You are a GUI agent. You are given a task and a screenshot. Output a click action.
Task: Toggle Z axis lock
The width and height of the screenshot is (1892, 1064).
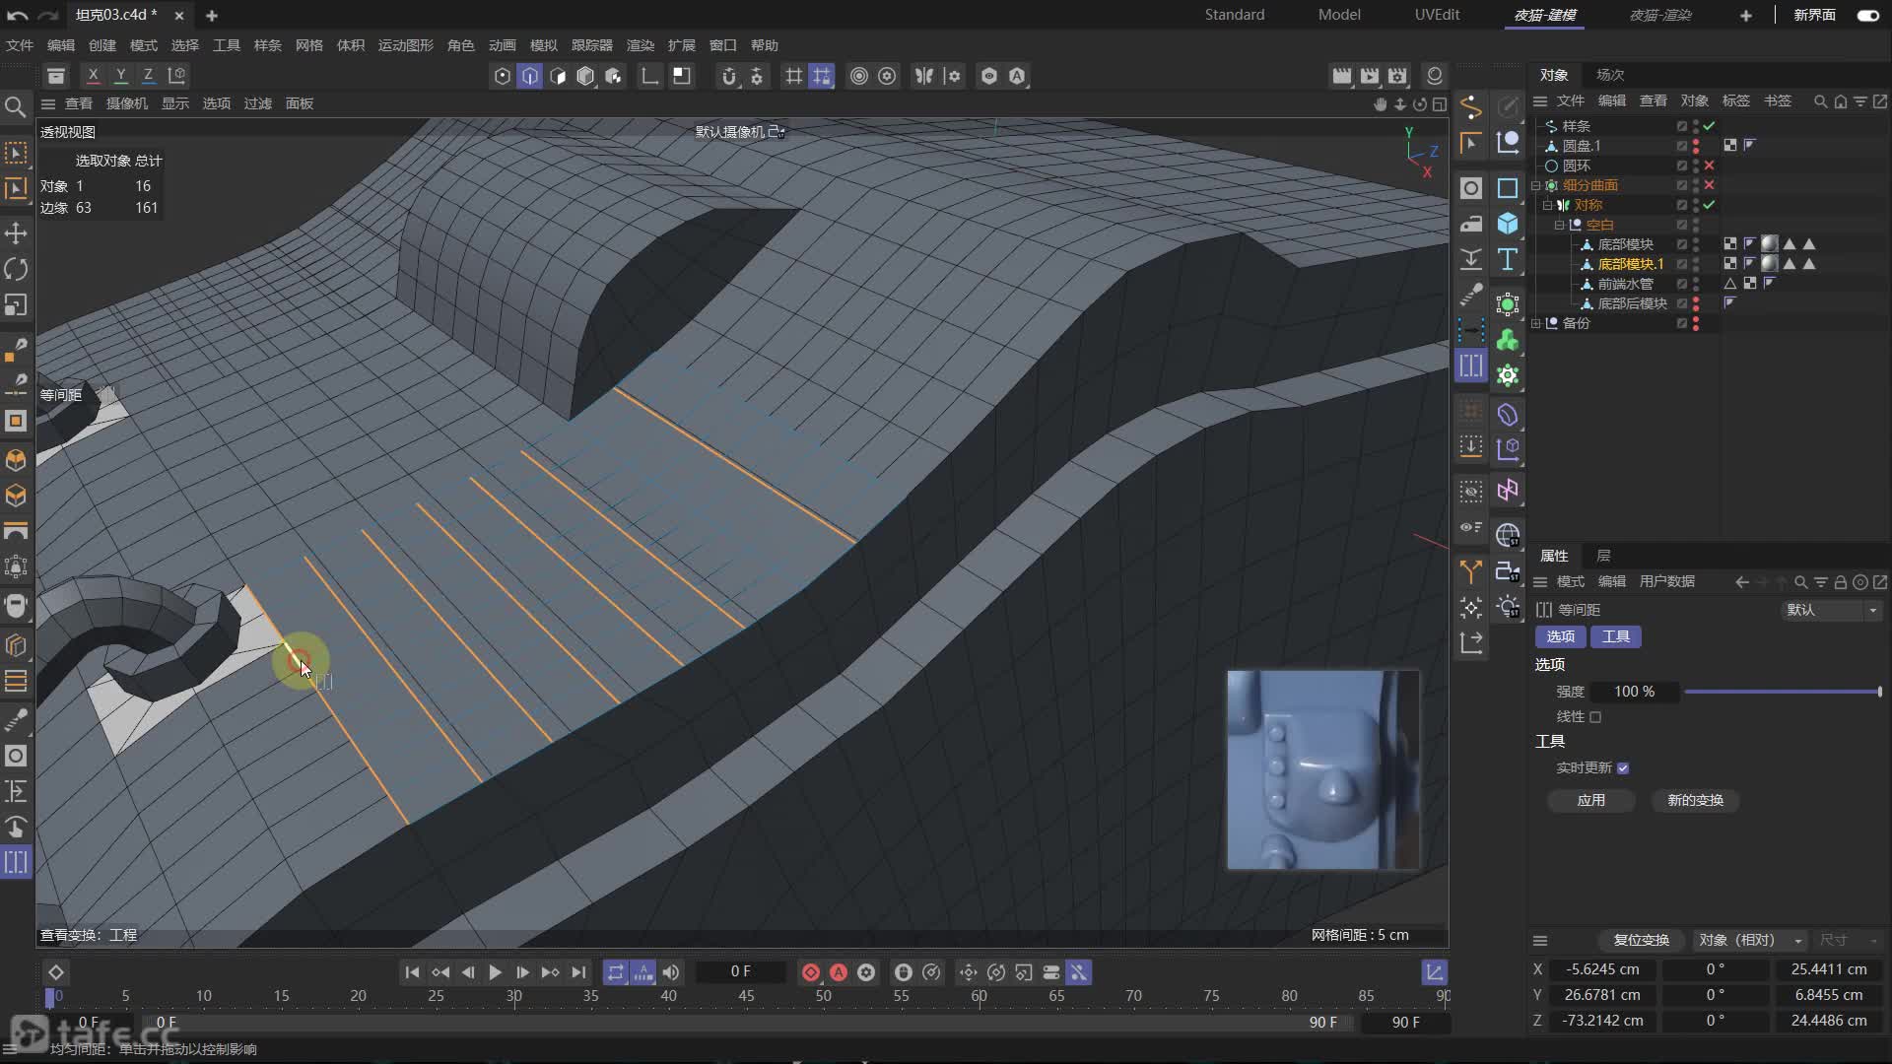pos(148,76)
